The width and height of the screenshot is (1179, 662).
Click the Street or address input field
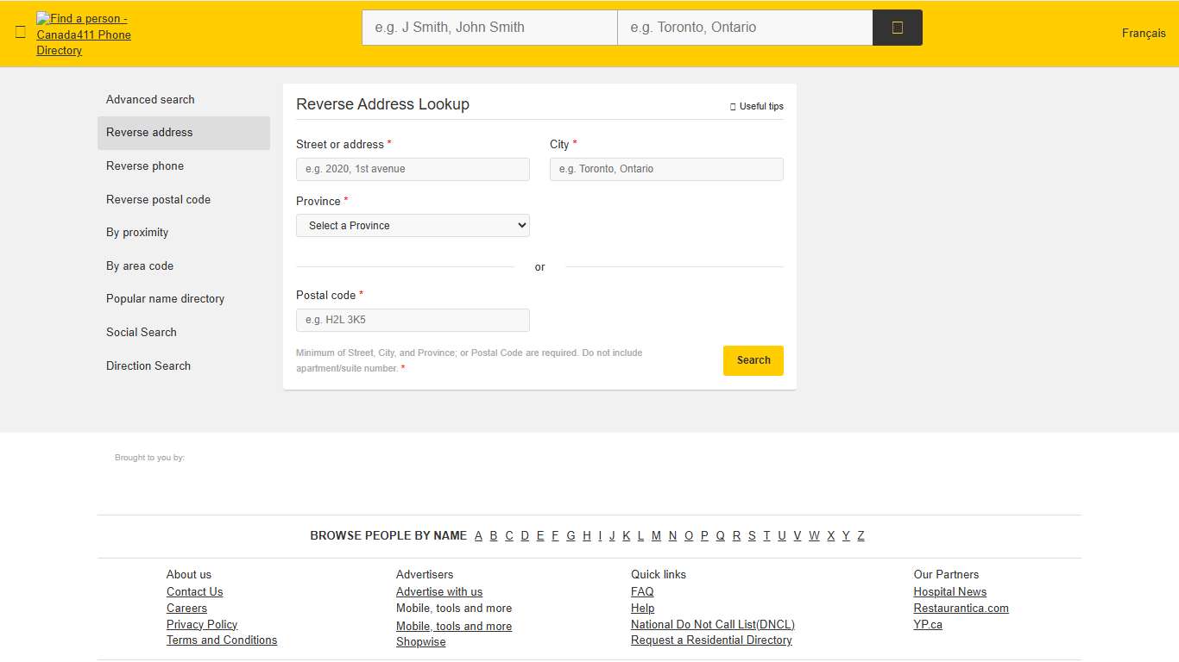click(413, 169)
